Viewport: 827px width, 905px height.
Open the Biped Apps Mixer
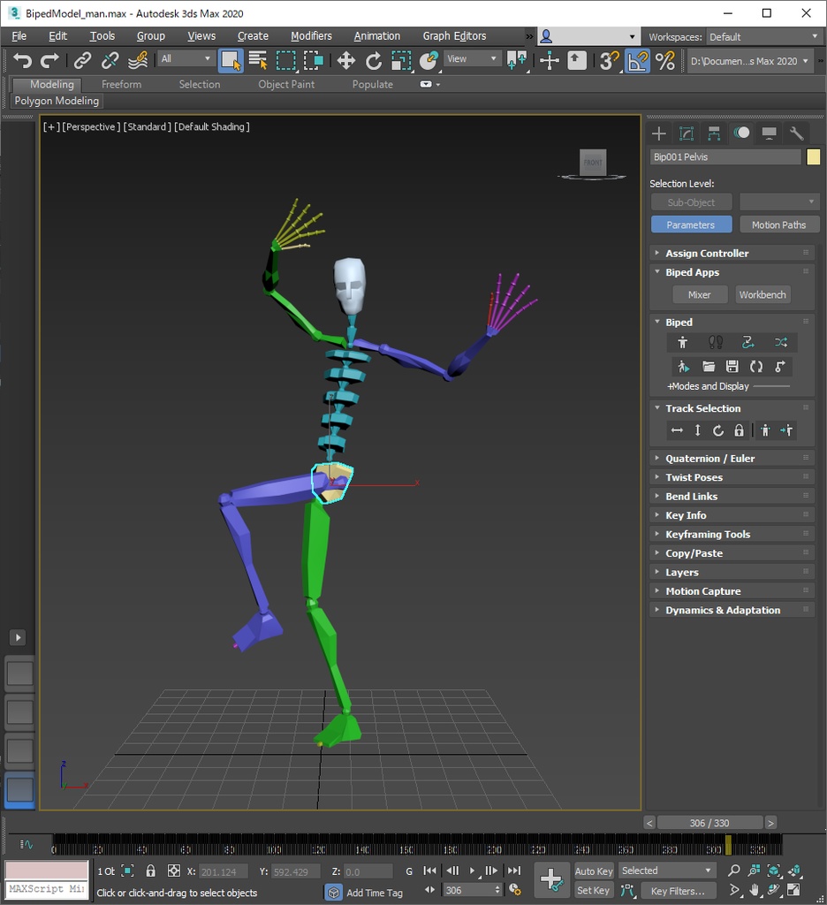tap(699, 294)
